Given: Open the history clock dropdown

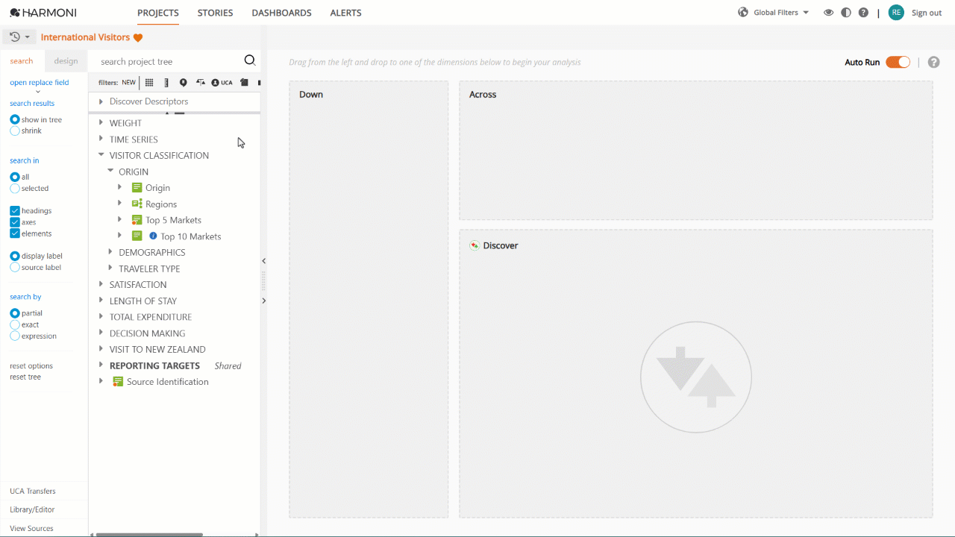Looking at the screenshot, I should tap(20, 37).
